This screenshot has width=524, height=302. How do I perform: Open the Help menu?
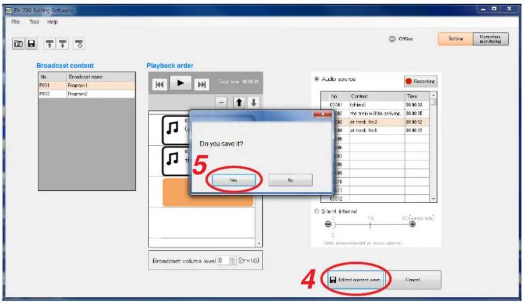[52, 22]
